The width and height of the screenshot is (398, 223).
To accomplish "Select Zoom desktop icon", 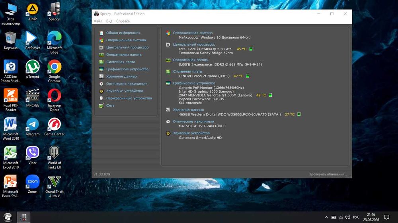I will pos(32,185).
